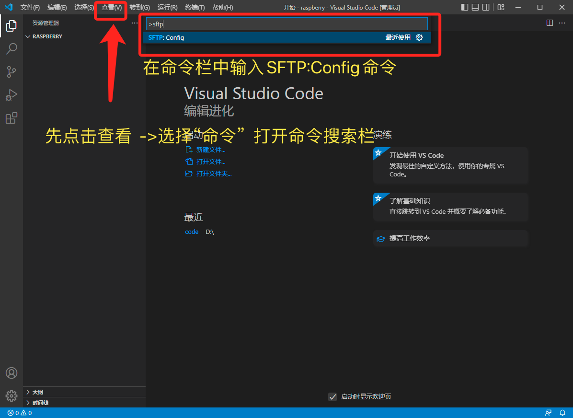Open the 文件(F) menu
Image resolution: width=573 pixels, height=418 pixels.
30,7
